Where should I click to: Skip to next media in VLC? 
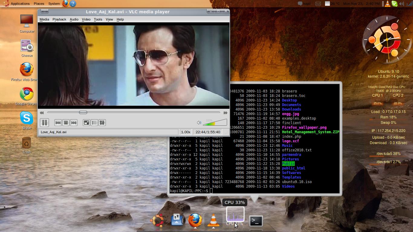click(x=74, y=123)
